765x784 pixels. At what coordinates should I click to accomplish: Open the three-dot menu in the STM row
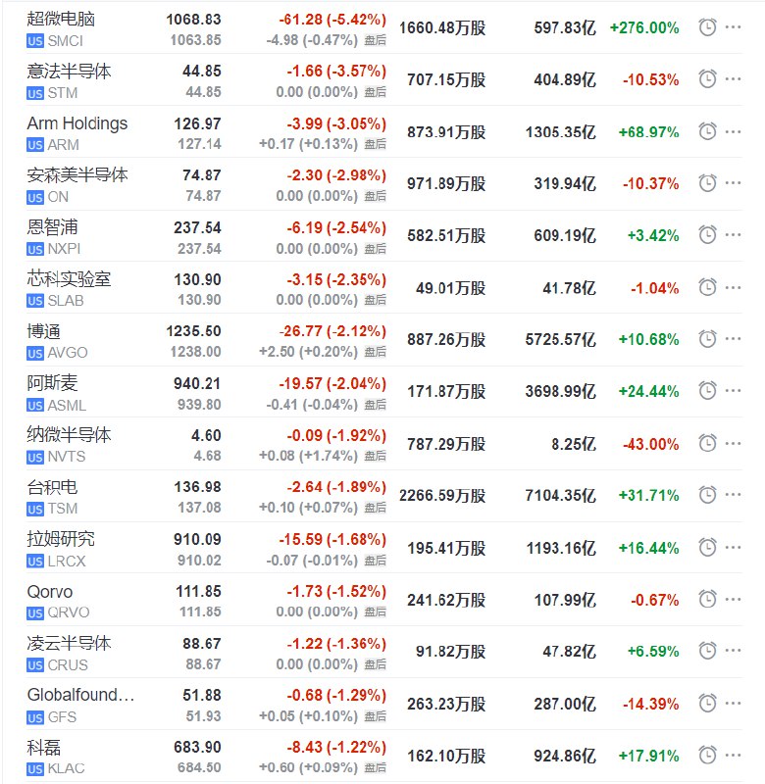tap(733, 79)
